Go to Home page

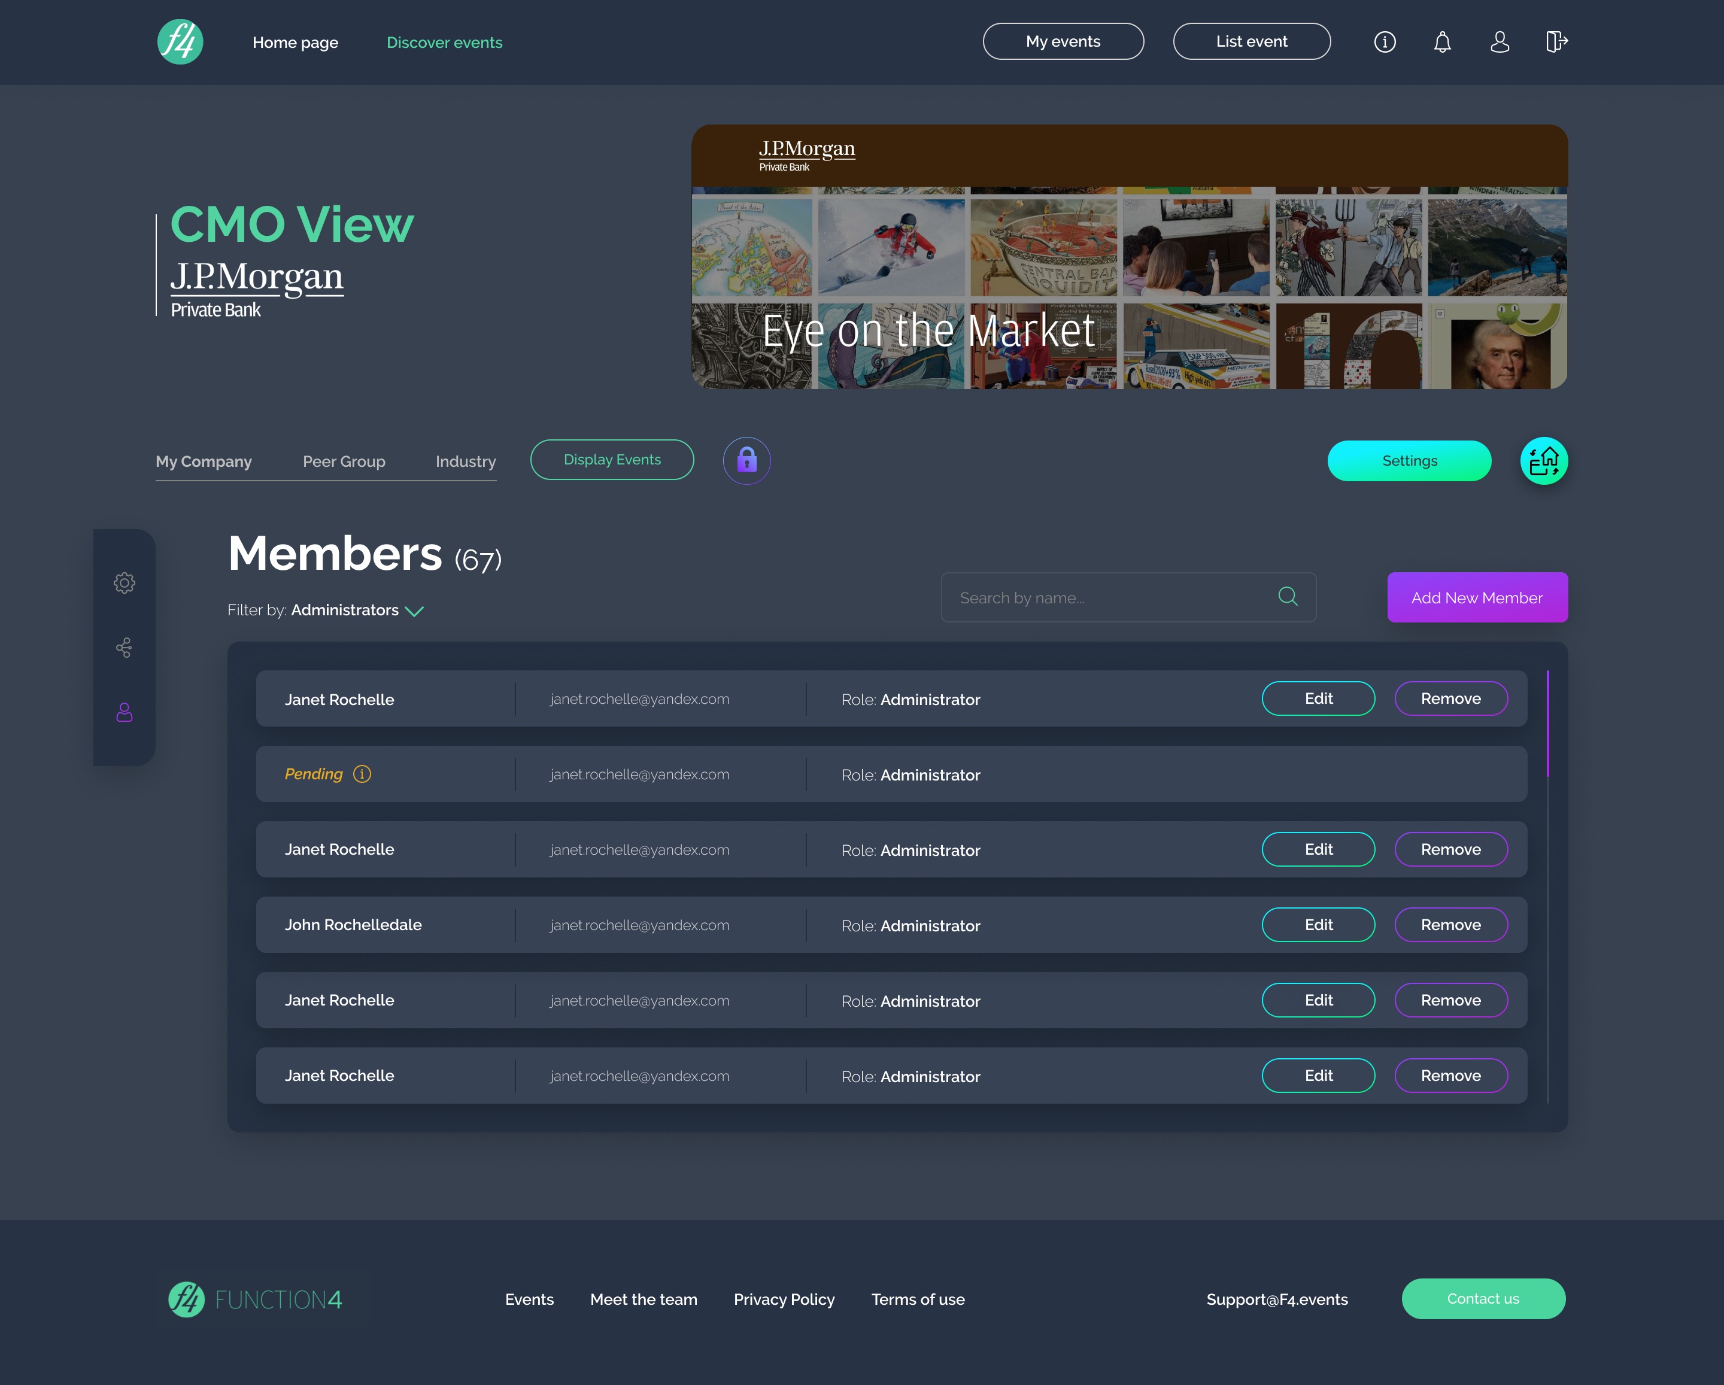295,42
